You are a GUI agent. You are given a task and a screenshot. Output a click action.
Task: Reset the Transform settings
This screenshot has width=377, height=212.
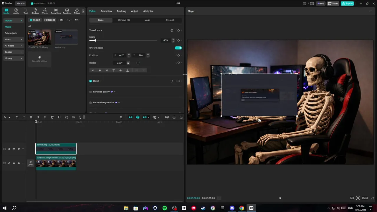point(172,30)
